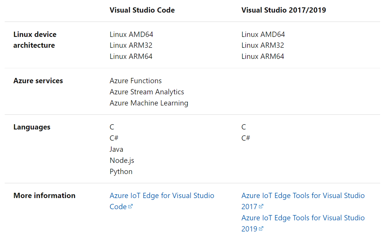Select "Linux ARM64" in the Visual Studio 2017/2019 column
This screenshot has width=386, height=242.
263,57
